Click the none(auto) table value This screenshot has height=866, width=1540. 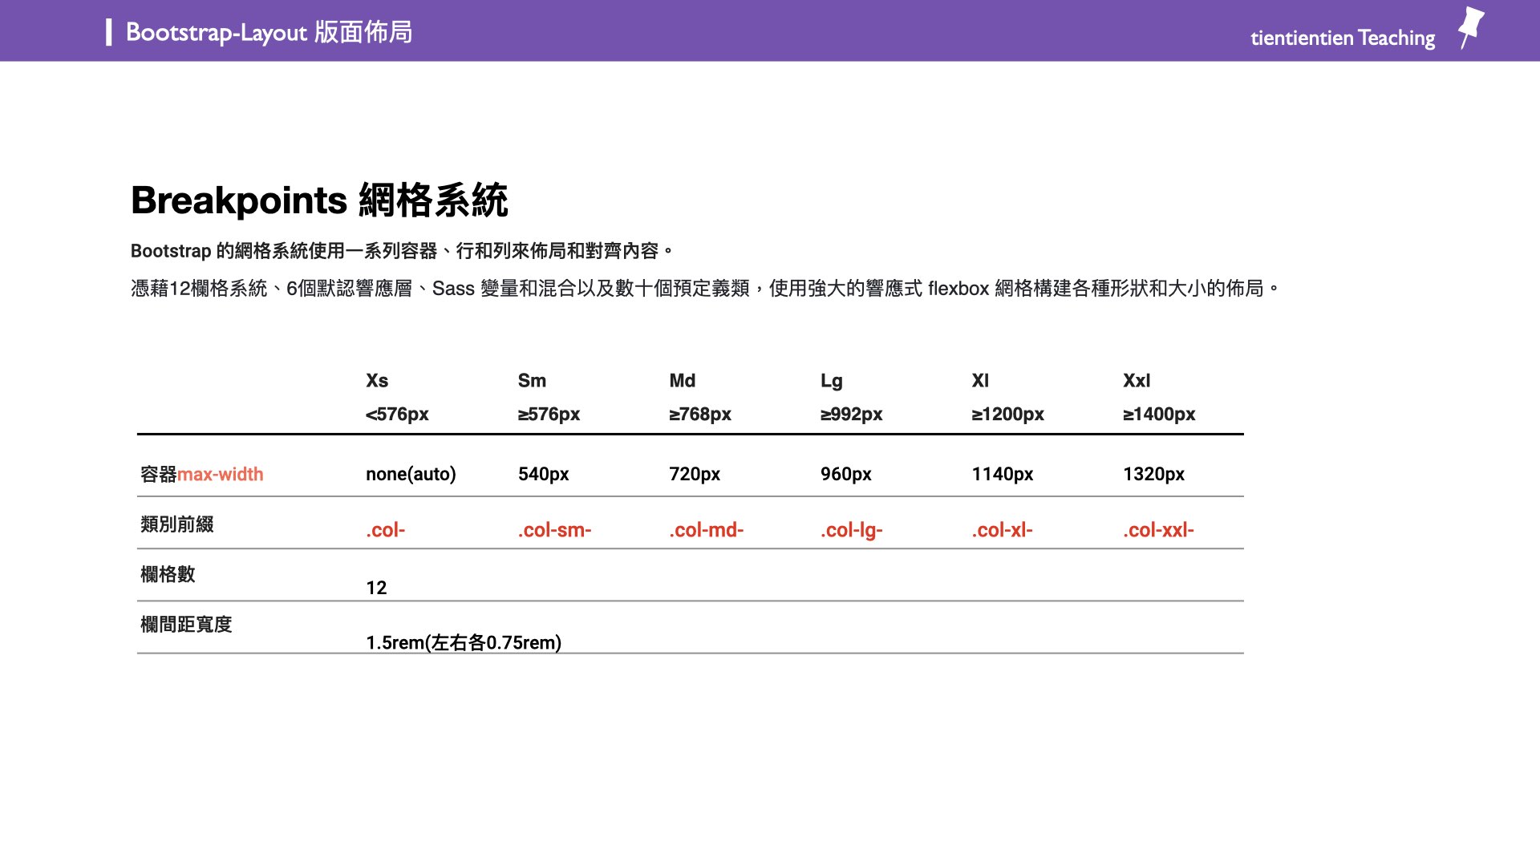(410, 474)
